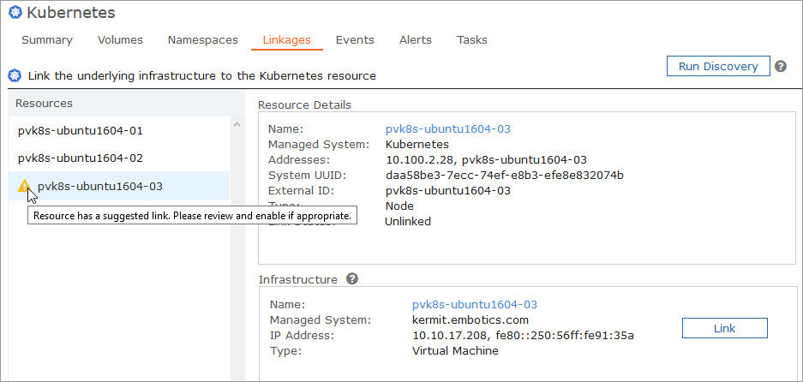This screenshot has height=382, width=803.
Task: Open pvk8s-ubuntu1604-03 link in Infrastructure section
Action: [475, 305]
